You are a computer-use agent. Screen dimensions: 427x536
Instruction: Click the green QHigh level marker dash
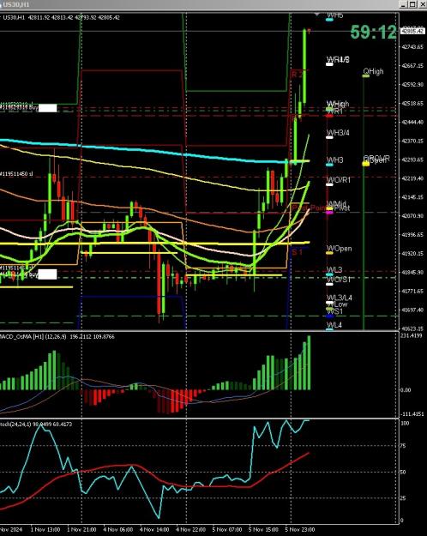coord(366,75)
